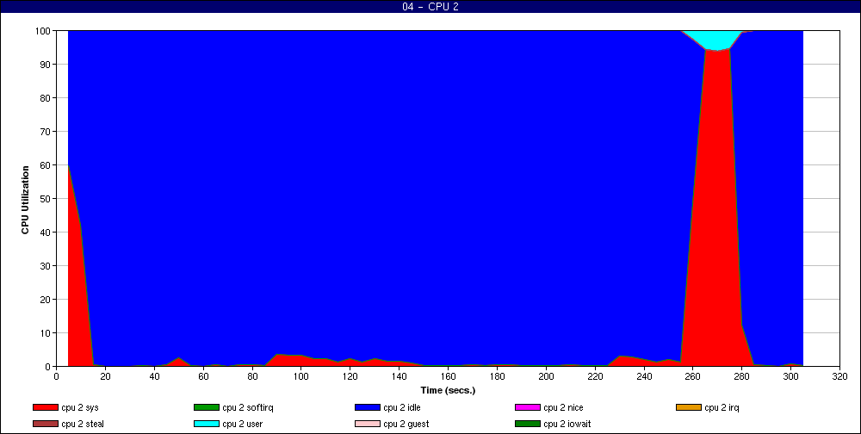This screenshot has width=861, height=434.
Task: Select the 'cpu 2 nice' legend label
Action: 563,407
